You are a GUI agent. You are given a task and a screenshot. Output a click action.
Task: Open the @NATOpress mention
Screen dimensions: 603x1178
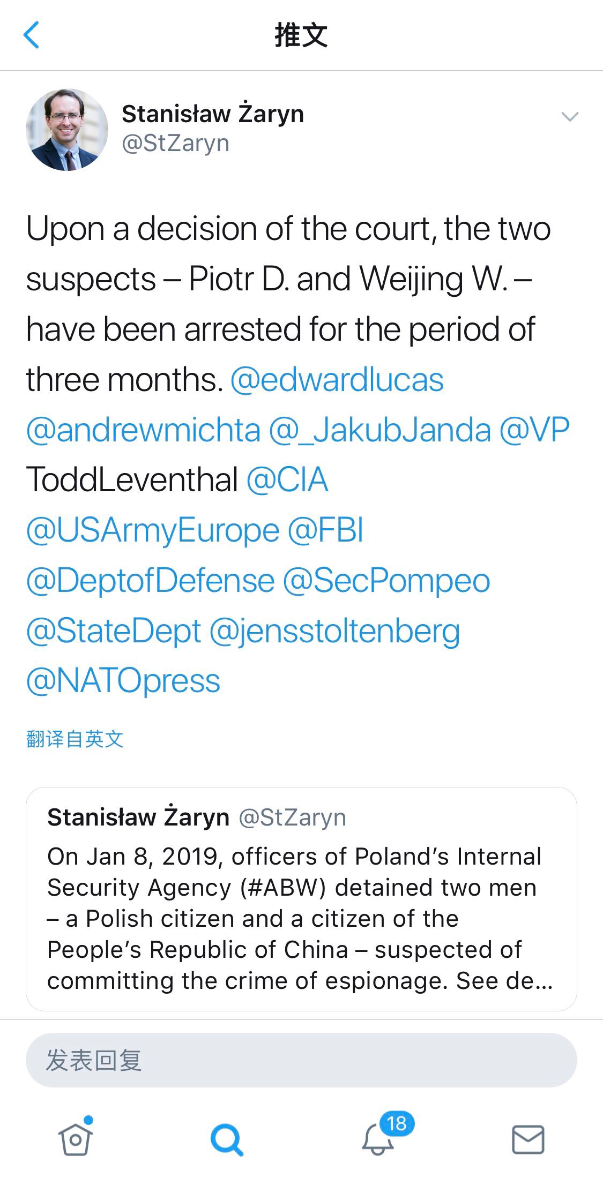tap(123, 681)
